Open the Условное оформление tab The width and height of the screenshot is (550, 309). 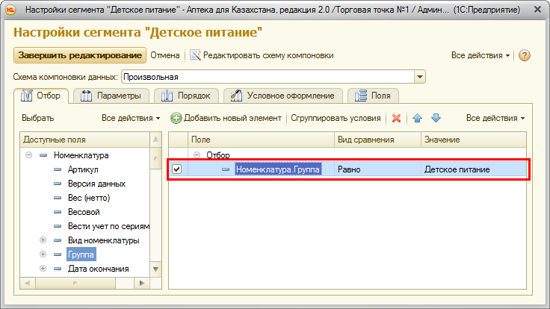tap(284, 96)
